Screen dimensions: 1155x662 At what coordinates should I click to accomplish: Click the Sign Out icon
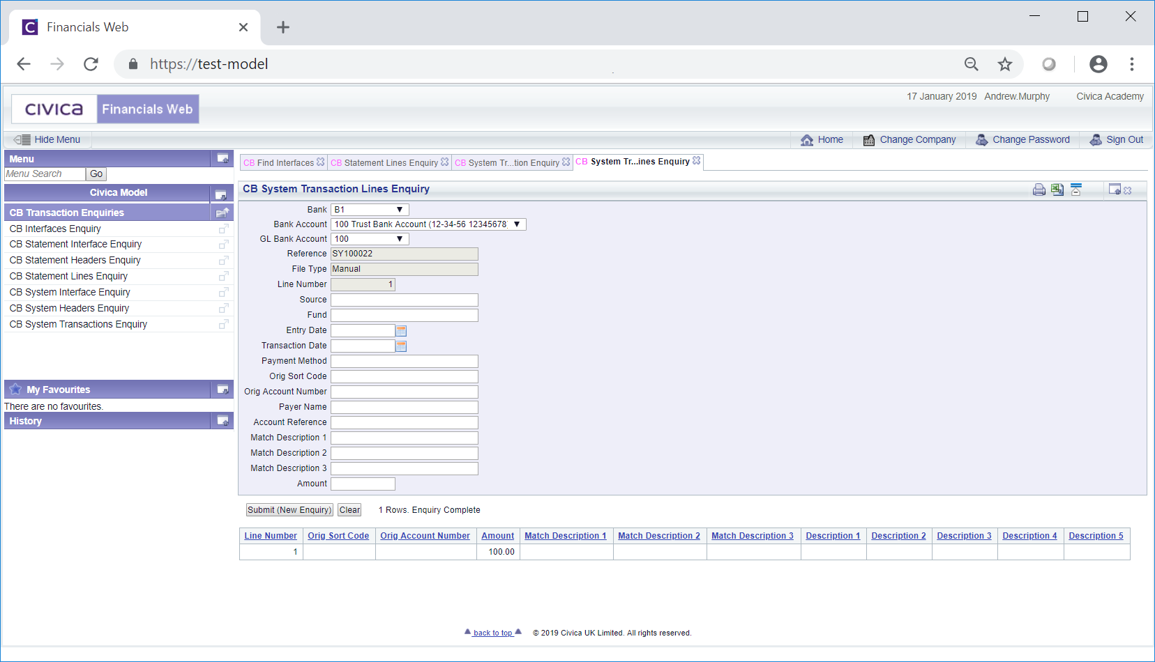1096,140
